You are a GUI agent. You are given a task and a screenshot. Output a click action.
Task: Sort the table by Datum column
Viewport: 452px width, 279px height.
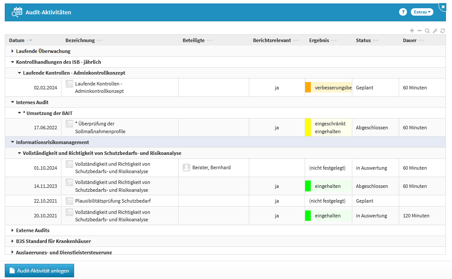pyautogui.click(x=17, y=40)
